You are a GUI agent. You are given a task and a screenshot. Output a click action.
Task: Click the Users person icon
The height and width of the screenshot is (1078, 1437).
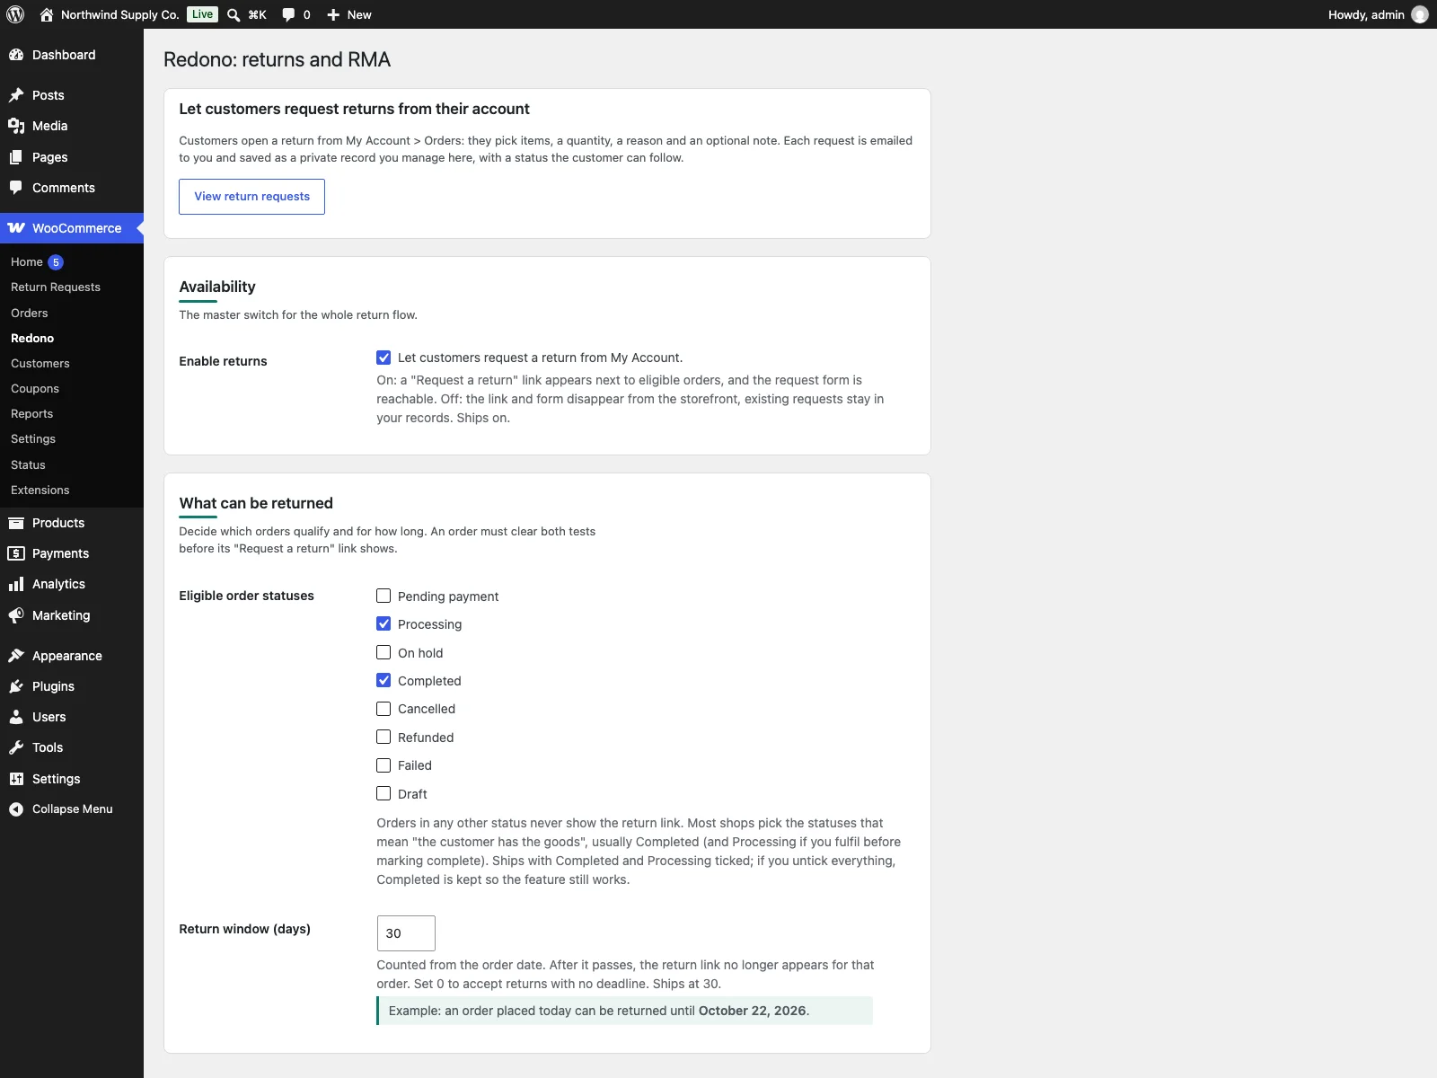tap(16, 717)
